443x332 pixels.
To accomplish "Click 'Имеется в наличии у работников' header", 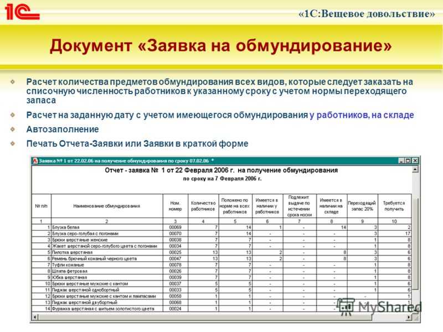I will tap(267, 206).
